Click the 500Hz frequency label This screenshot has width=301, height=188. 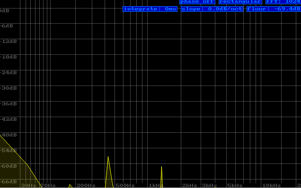click(x=125, y=186)
